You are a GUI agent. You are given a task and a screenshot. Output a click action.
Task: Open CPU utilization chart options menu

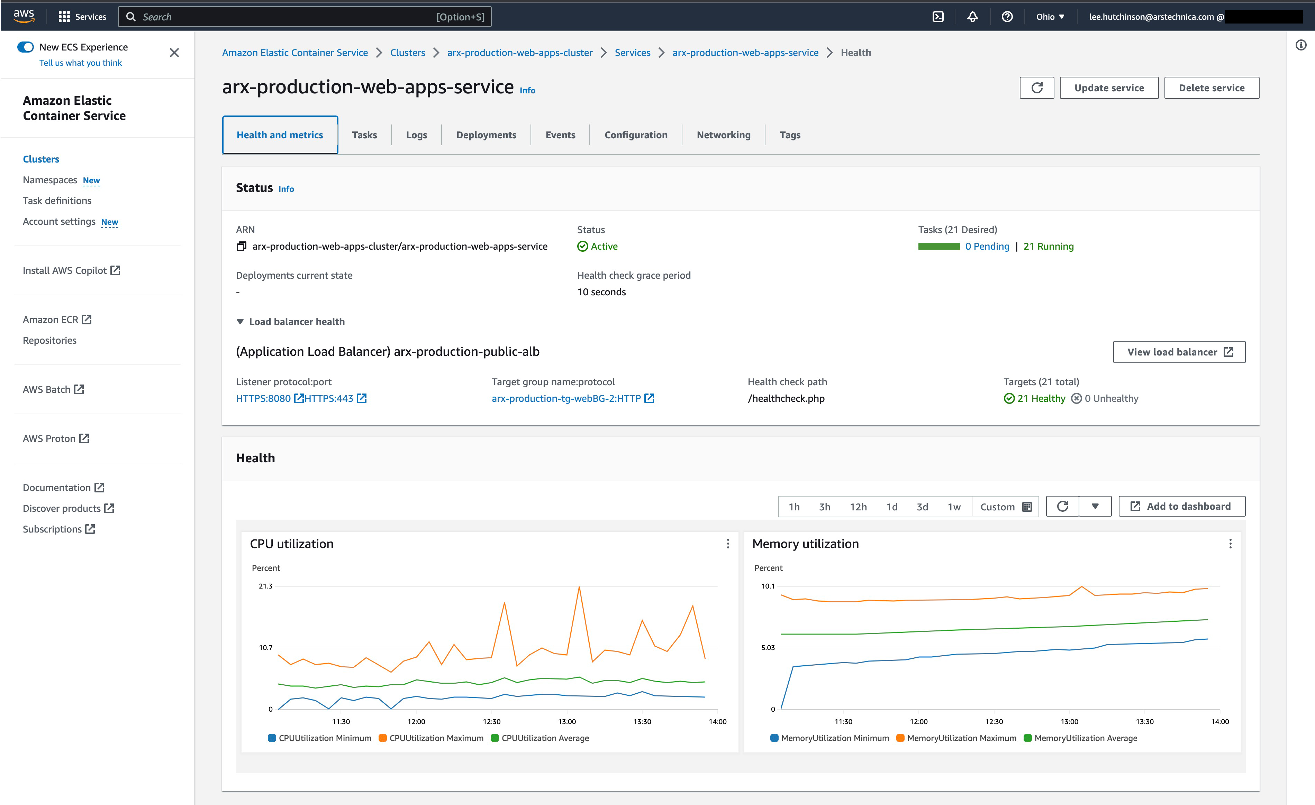727,544
